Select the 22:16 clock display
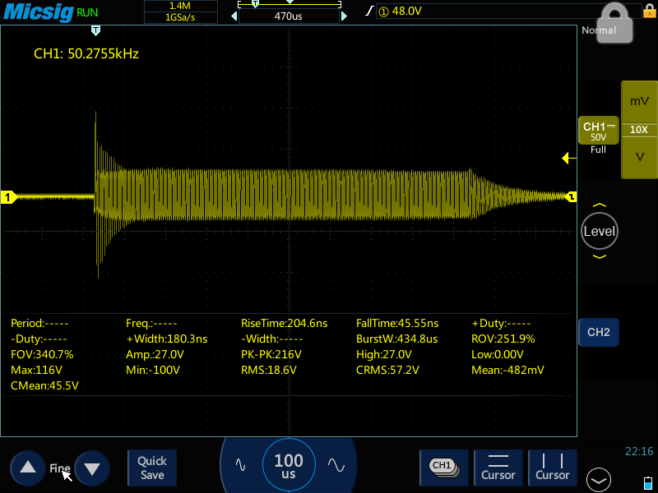658x493 pixels. point(639,451)
